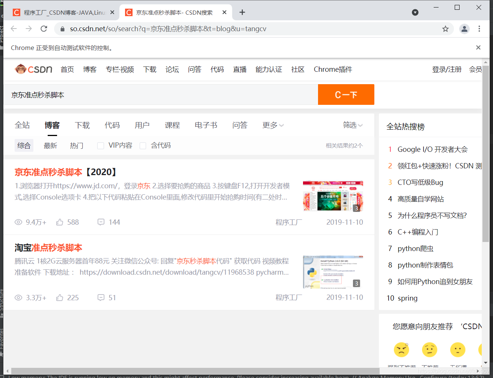493x378 pixels.
Task: Click site lock icon in address bar
Action: pyautogui.click(x=62, y=29)
